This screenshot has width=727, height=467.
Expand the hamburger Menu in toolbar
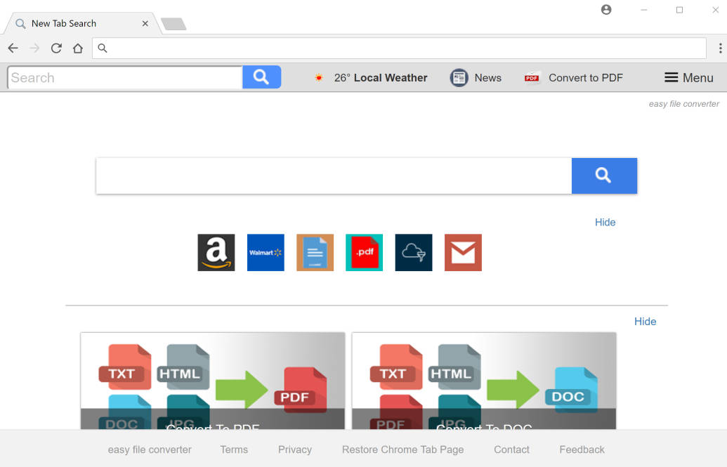click(x=688, y=78)
